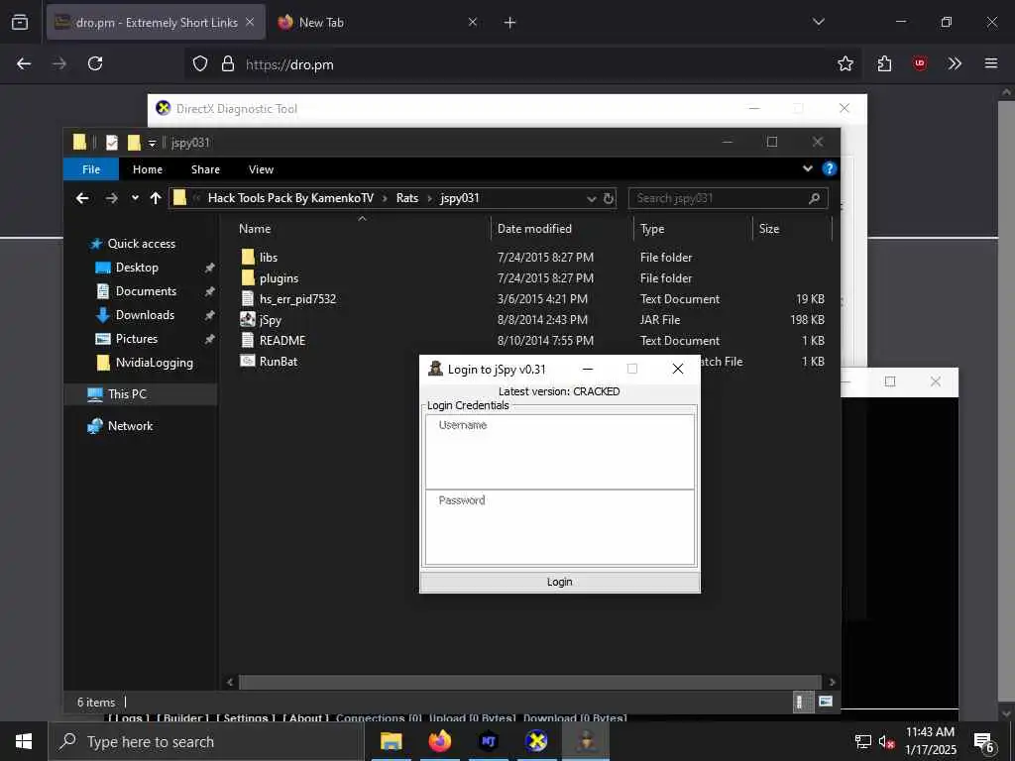Screen dimensions: 1015x761
Task: Click properties icon in Explorer quick access toolbar
Action: [x=112, y=143]
